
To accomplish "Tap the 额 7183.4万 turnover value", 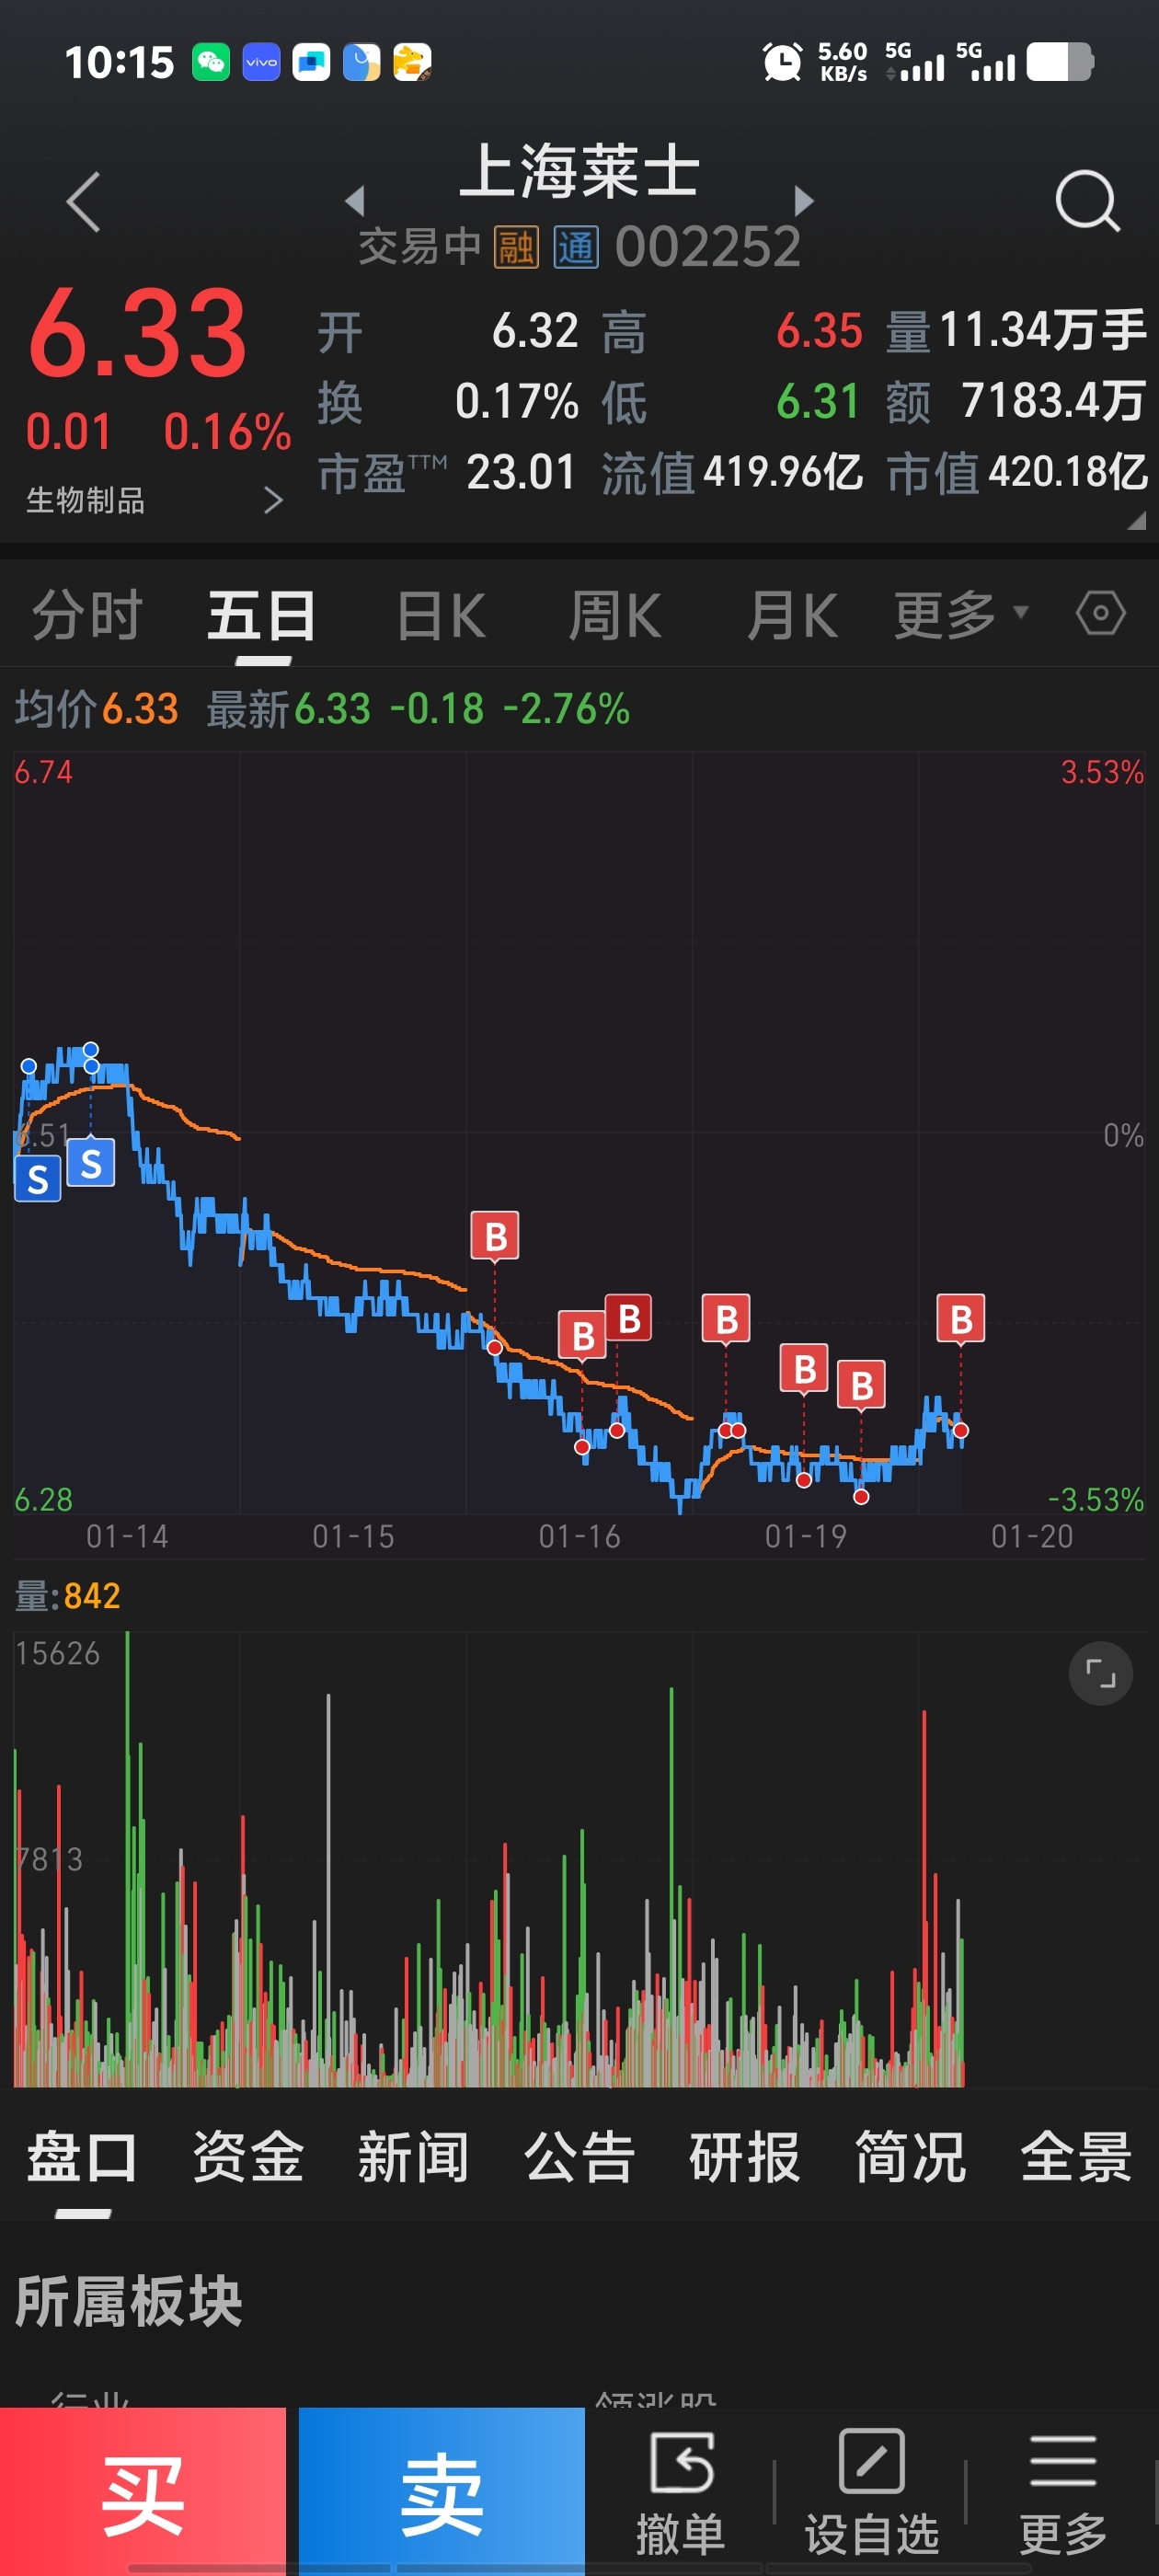I will (1017, 401).
